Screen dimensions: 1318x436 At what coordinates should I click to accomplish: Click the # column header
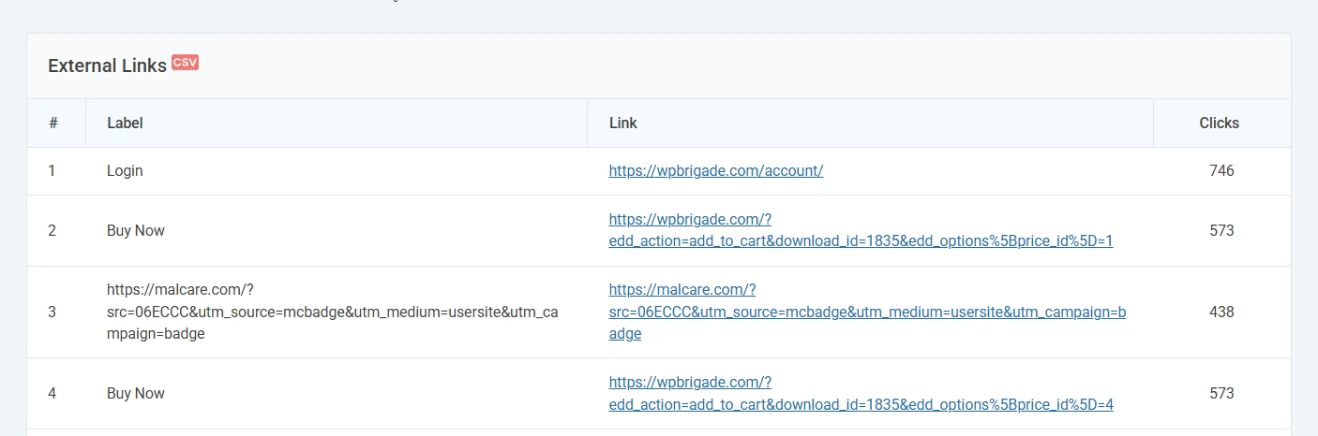[53, 124]
